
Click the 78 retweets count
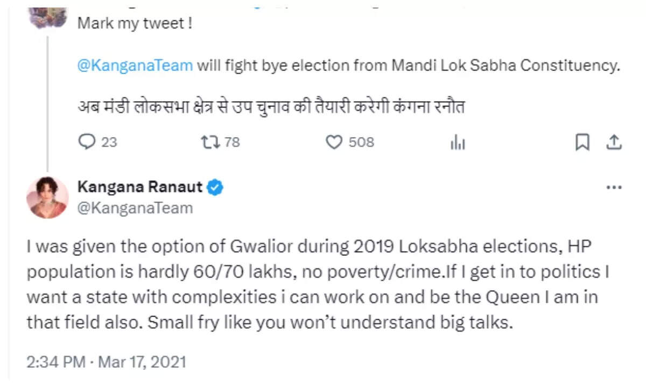pos(232,142)
